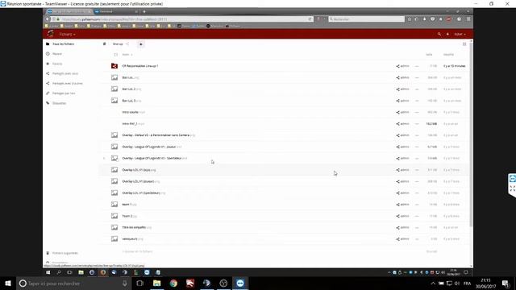
Task: Open more actions on Ban LoL 2 row
Action: [417, 89]
